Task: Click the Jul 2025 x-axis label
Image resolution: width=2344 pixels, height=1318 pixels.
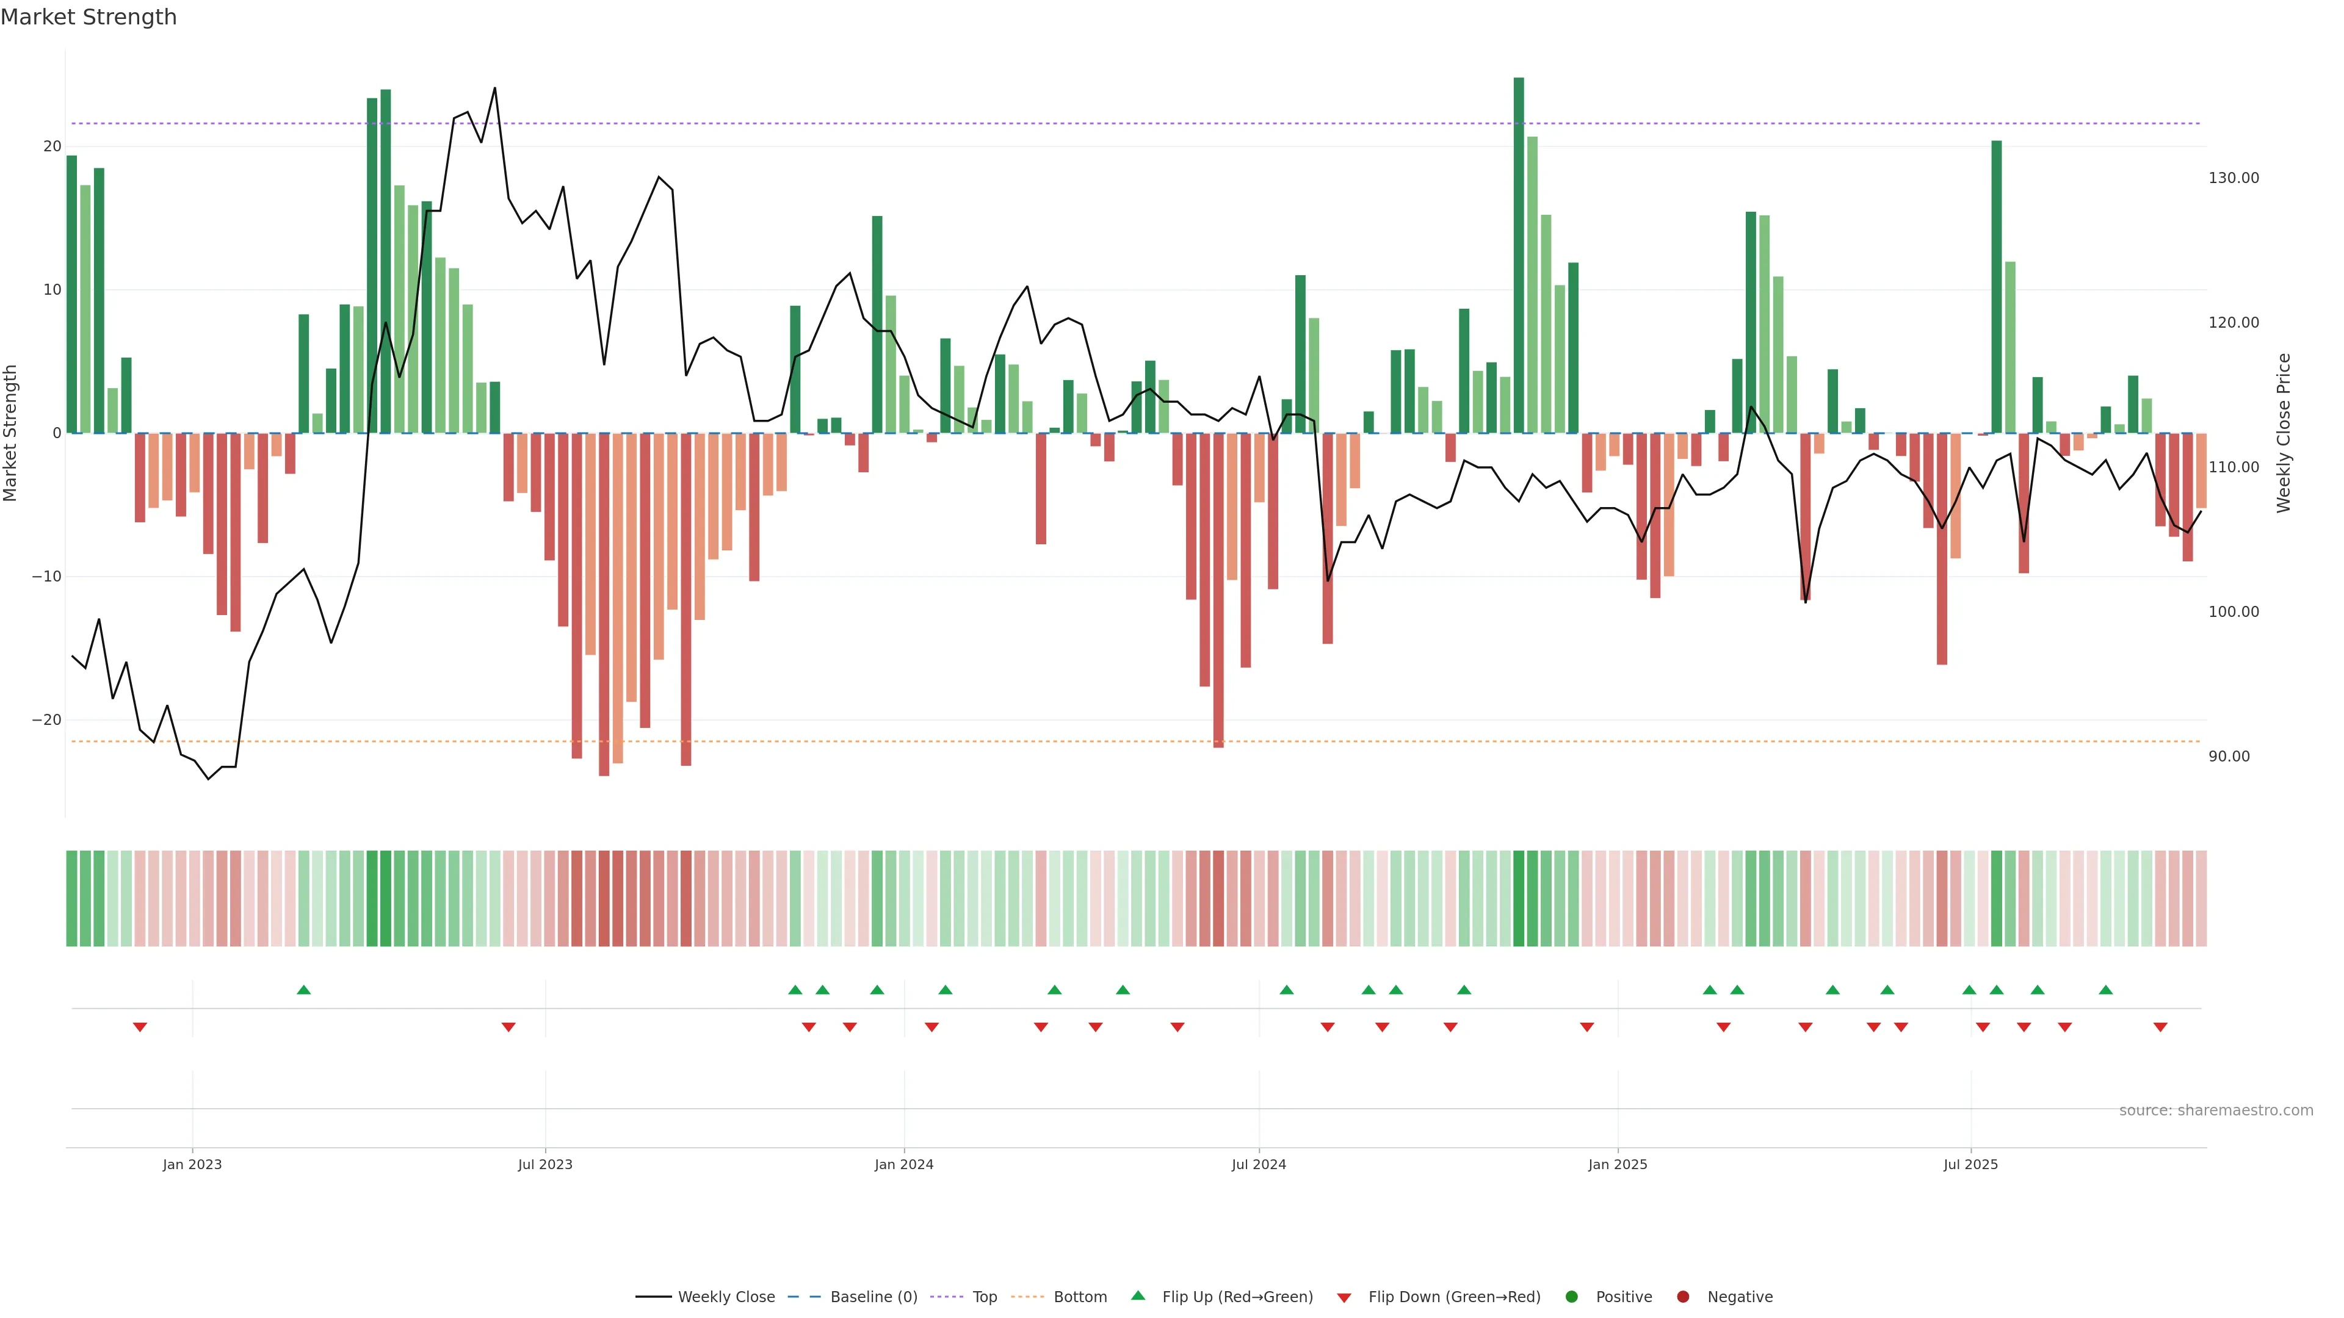Action: pyautogui.click(x=1970, y=1164)
